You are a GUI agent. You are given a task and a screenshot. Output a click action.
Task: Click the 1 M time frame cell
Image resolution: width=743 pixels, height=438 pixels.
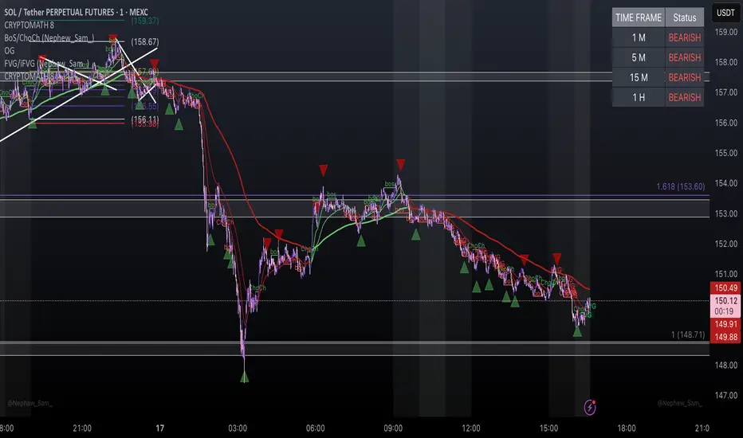(x=639, y=37)
